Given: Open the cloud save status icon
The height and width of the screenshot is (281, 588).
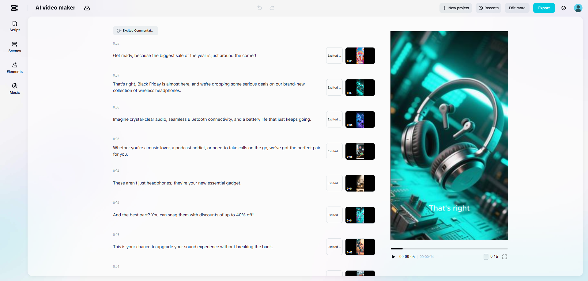Looking at the screenshot, I should (x=87, y=8).
